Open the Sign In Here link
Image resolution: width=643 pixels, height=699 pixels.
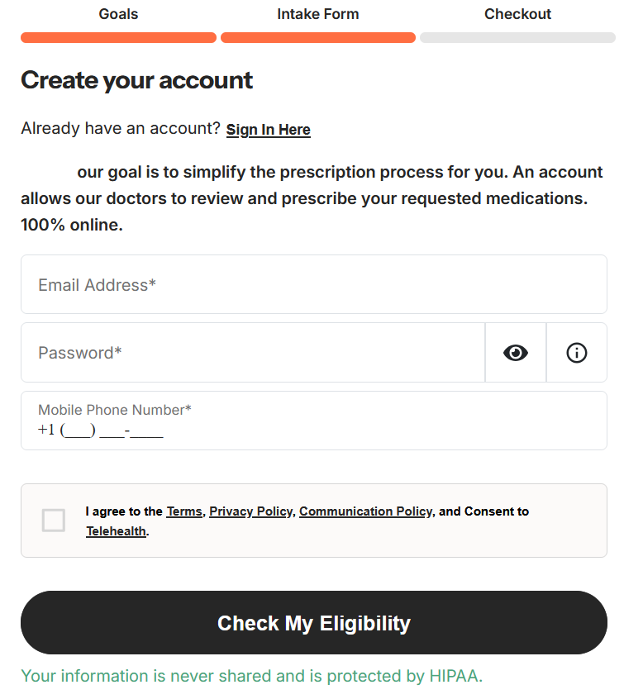268,130
